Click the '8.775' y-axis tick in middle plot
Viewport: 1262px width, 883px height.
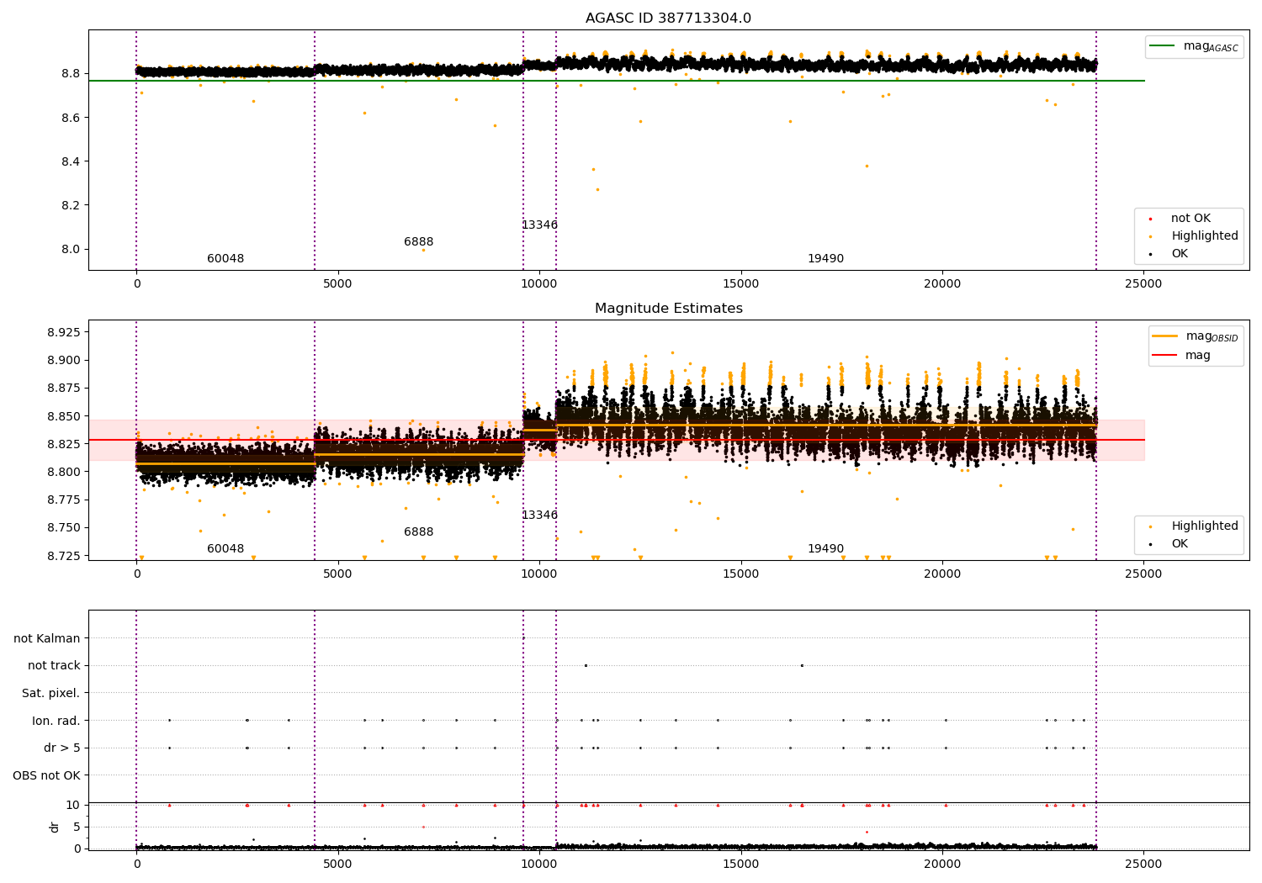(64, 500)
